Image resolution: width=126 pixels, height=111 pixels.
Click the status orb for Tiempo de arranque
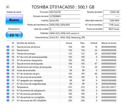tap(8, 53)
